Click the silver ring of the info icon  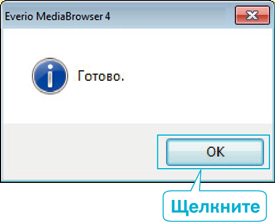[50, 59]
